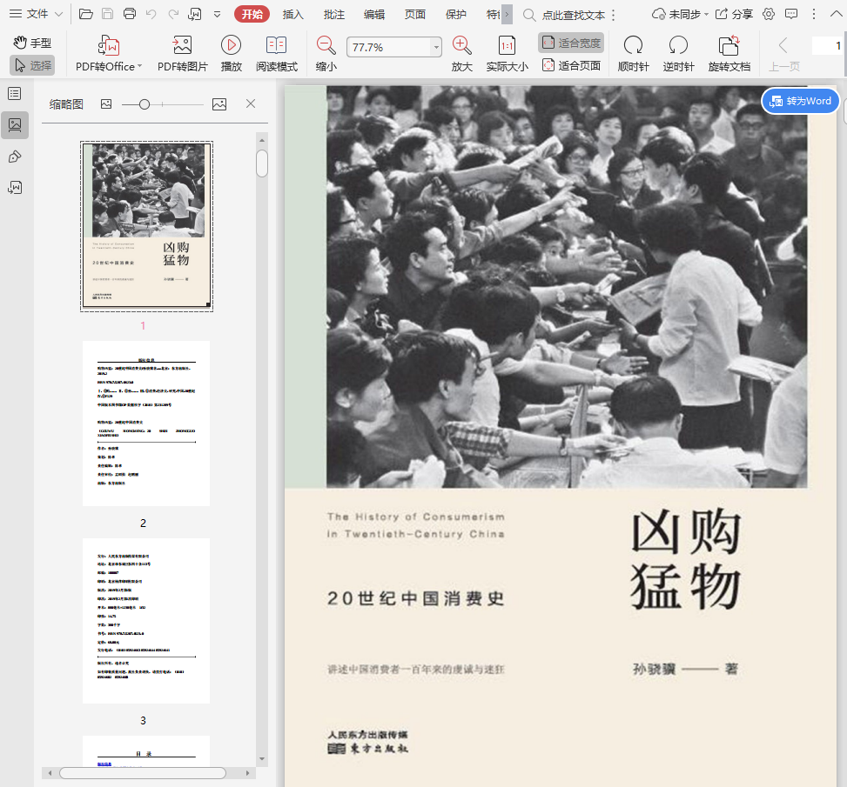This screenshot has width=847, height=787.
Task: Click the PDF转图片 tool
Action: click(x=183, y=53)
